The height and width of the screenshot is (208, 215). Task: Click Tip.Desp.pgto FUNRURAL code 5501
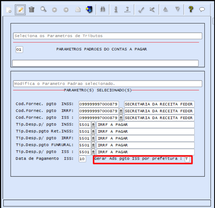85,145
